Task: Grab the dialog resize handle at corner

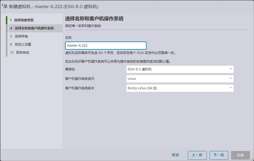Action: tap(252, 159)
